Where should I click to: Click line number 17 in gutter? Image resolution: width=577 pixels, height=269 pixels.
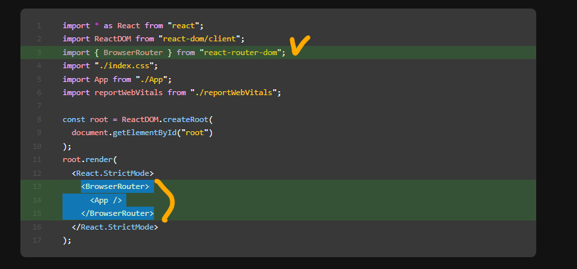coord(37,240)
